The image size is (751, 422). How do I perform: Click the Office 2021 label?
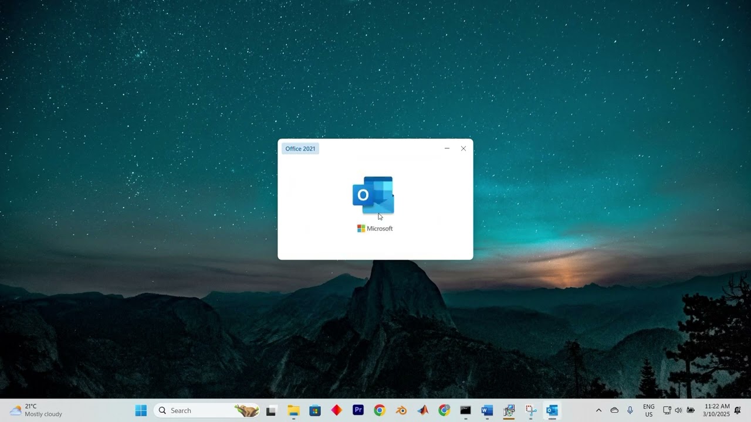pyautogui.click(x=300, y=149)
